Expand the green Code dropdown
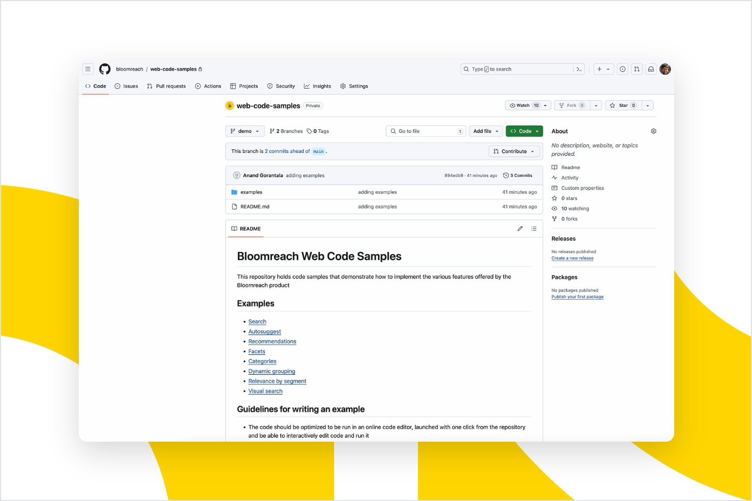The width and height of the screenshot is (752, 501). [x=524, y=131]
